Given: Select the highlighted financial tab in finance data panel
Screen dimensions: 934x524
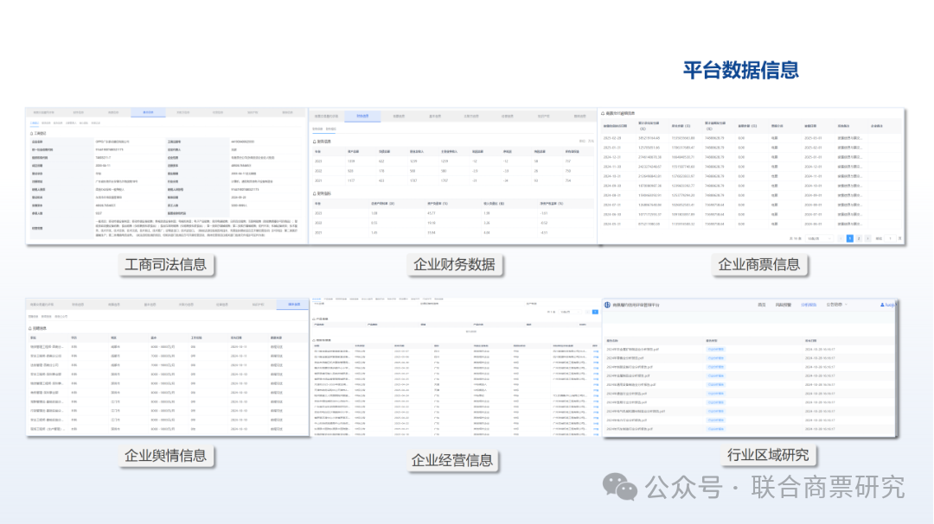Looking at the screenshot, I should pyautogui.click(x=361, y=115).
